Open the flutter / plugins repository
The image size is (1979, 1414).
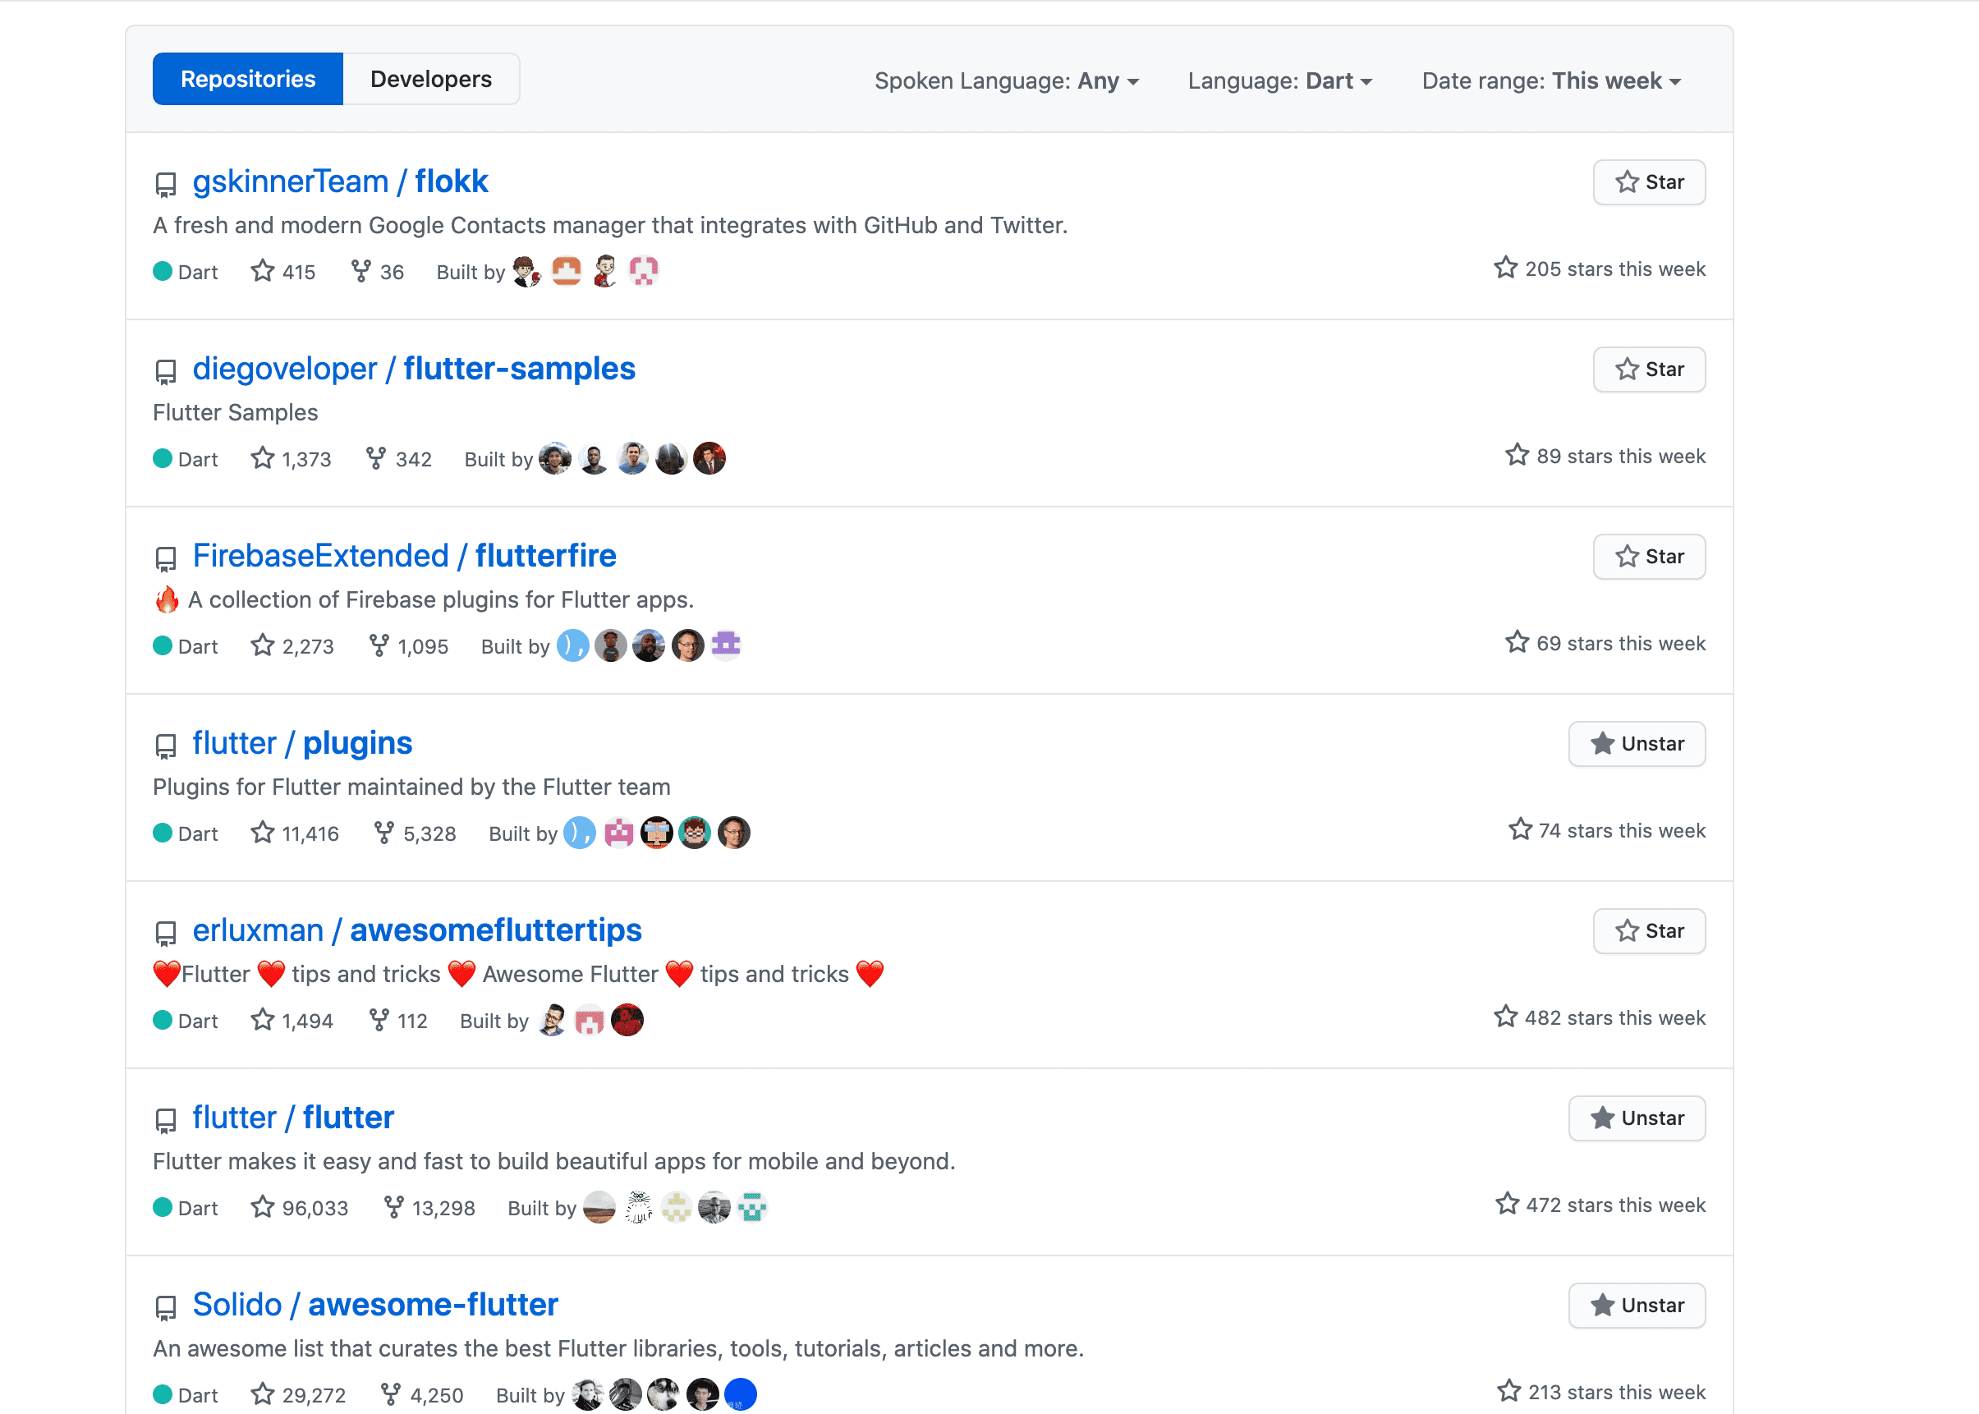[302, 742]
